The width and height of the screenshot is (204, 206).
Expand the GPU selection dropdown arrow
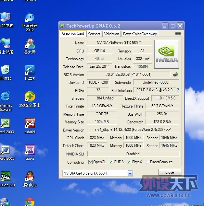130,173
